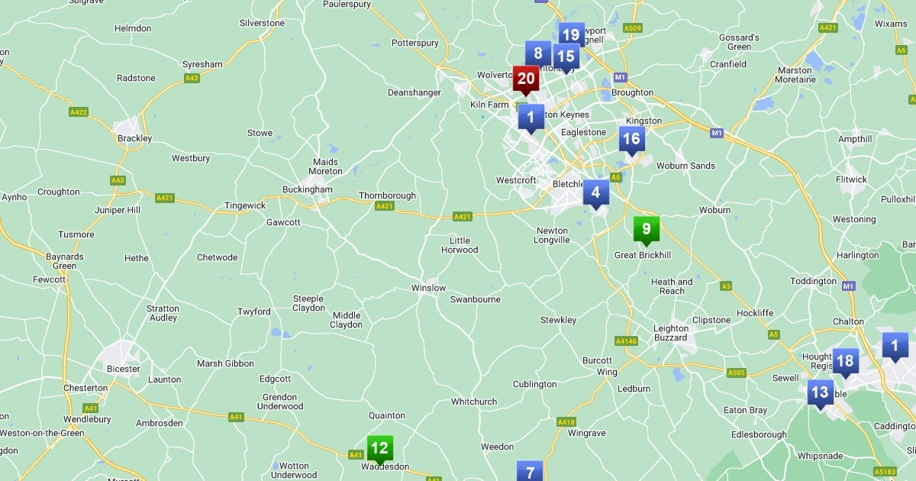Select blue marker 18 near Houghton Regis
The height and width of the screenshot is (481, 916).
pos(844,363)
